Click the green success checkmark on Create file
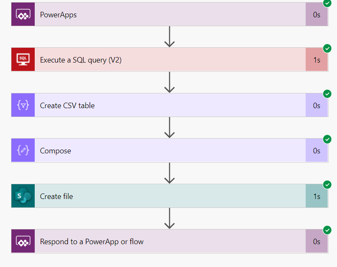 [327, 185]
